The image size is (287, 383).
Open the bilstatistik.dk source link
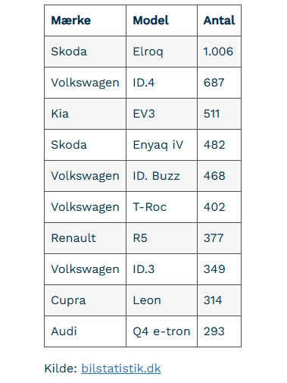(x=121, y=369)
